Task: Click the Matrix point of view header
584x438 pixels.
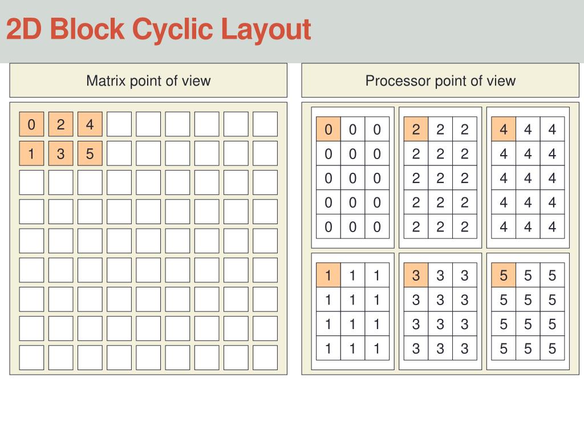Action: [148, 80]
